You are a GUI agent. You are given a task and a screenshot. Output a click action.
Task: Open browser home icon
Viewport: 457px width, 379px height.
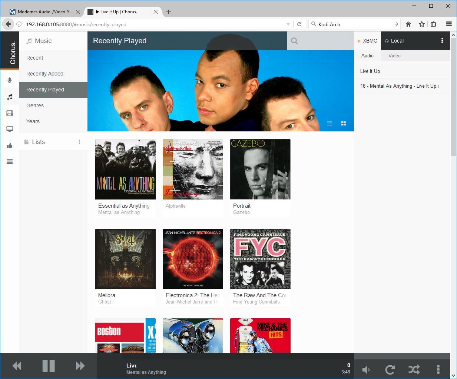pyautogui.click(x=408, y=24)
